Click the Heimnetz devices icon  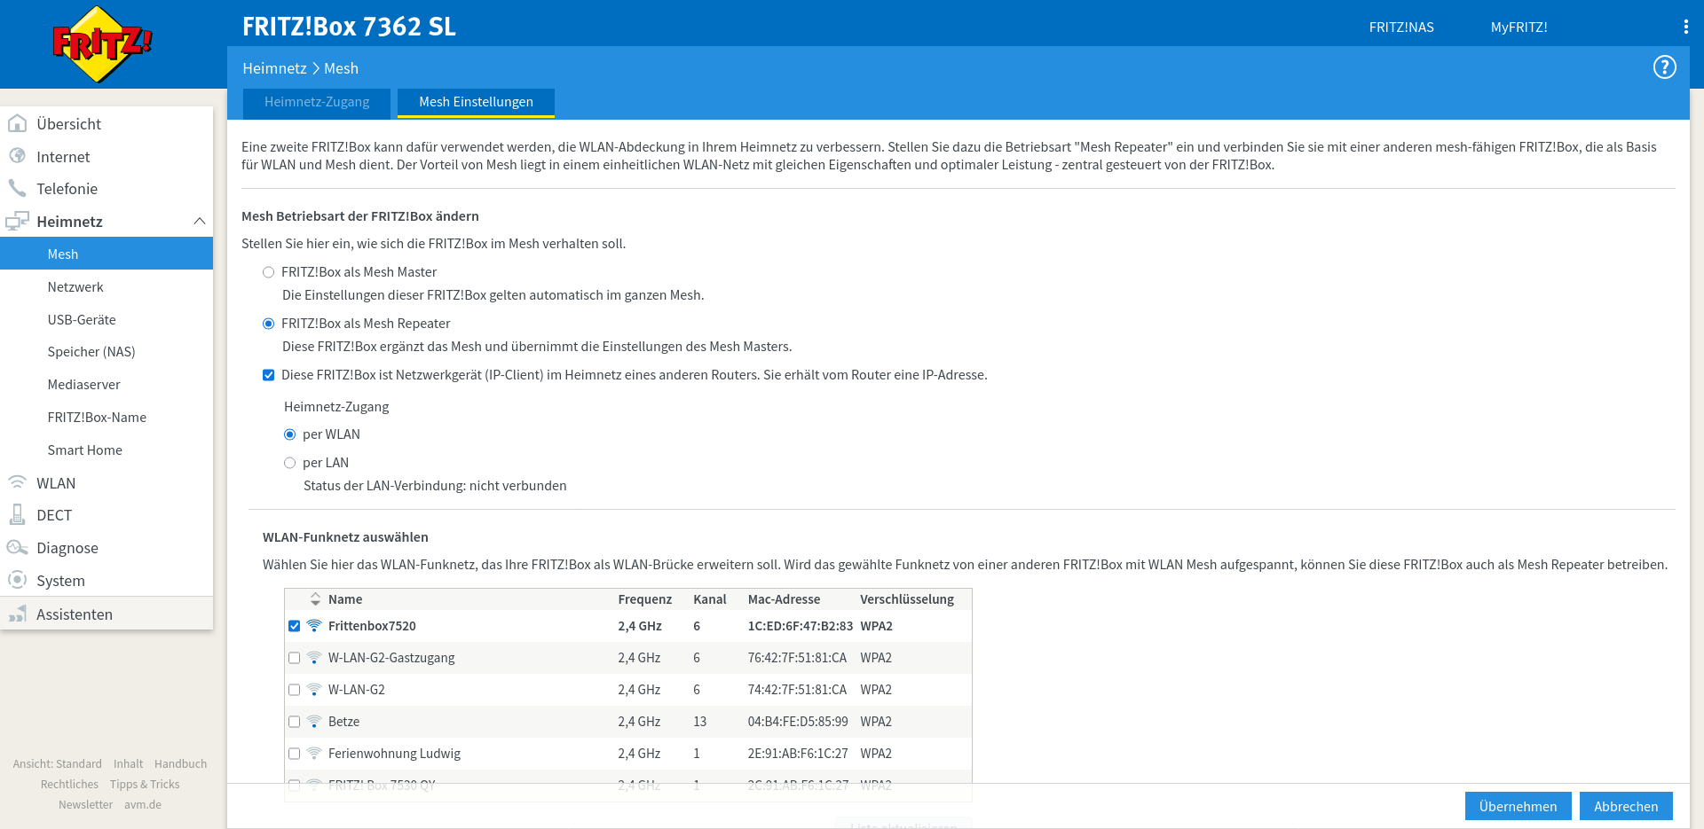tap(17, 221)
